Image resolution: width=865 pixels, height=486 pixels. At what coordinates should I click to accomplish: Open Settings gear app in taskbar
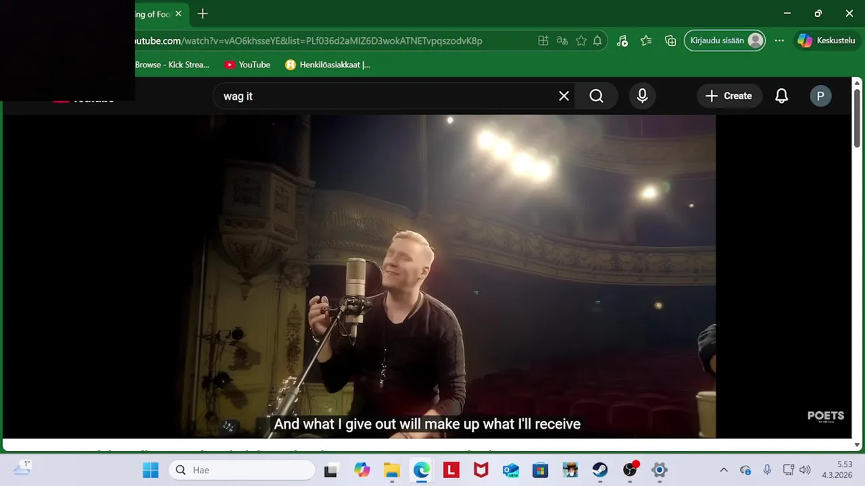click(660, 470)
